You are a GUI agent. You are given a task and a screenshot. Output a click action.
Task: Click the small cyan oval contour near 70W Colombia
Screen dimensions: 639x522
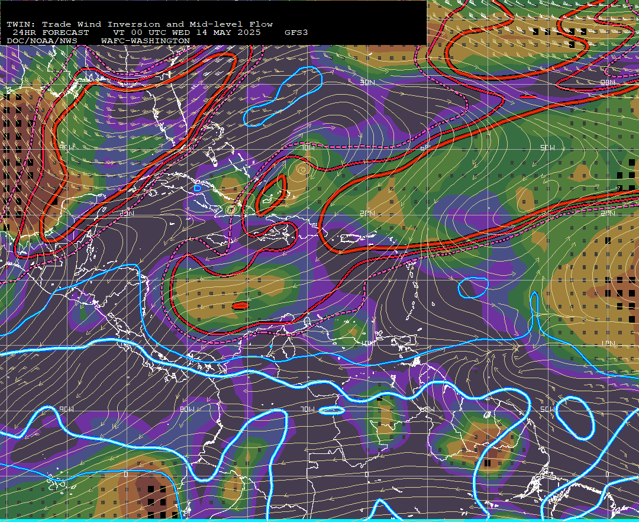(x=332, y=410)
